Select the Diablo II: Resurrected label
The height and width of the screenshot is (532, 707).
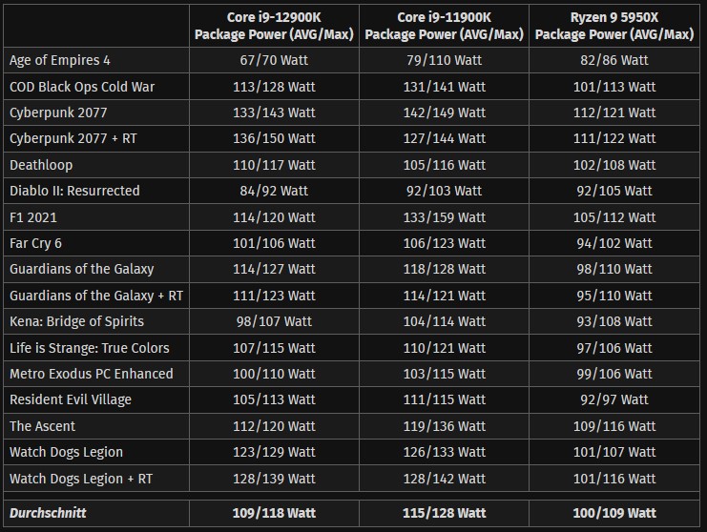tap(74, 191)
